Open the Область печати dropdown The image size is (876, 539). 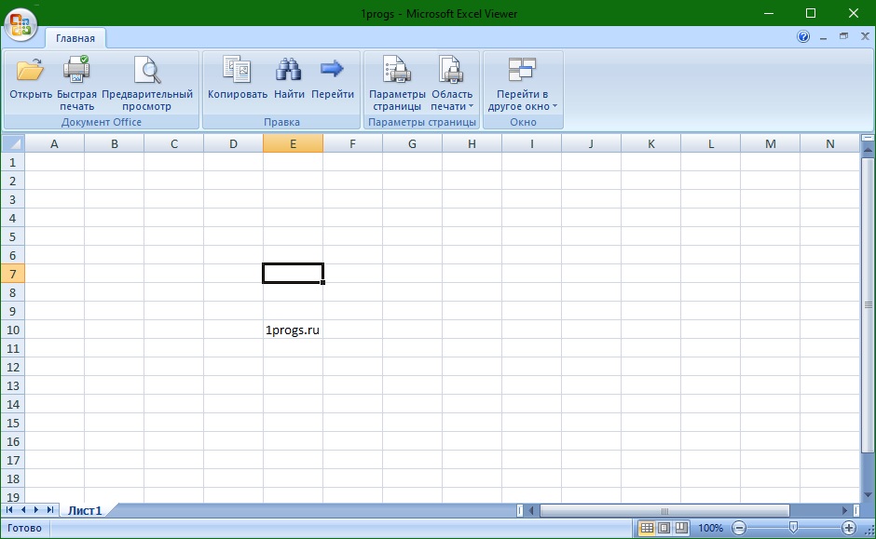click(451, 84)
